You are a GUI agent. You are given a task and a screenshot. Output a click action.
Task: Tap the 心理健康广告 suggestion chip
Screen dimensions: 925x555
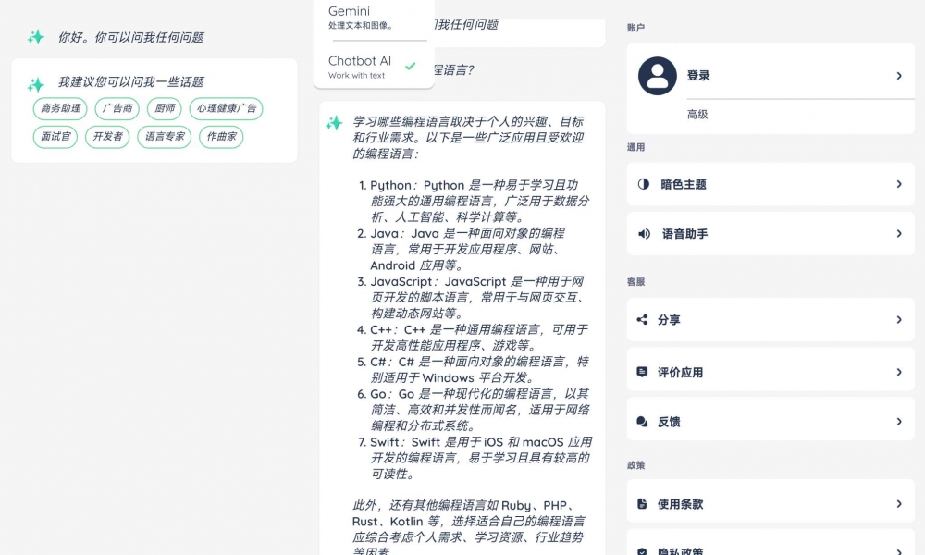pyautogui.click(x=227, y=109)
